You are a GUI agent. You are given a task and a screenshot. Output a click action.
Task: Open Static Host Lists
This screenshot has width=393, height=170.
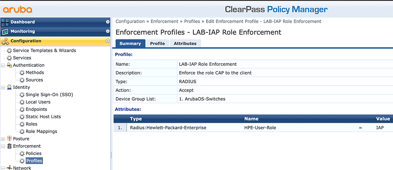click(43, 117)
